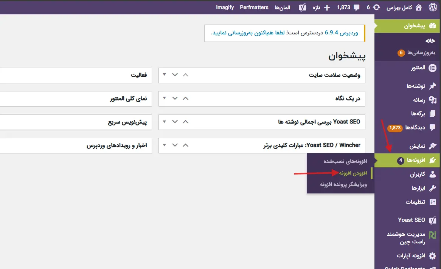Open دیدگاه‌ها sidebar menu
441x269 pixels.
[x=408, y=128]
